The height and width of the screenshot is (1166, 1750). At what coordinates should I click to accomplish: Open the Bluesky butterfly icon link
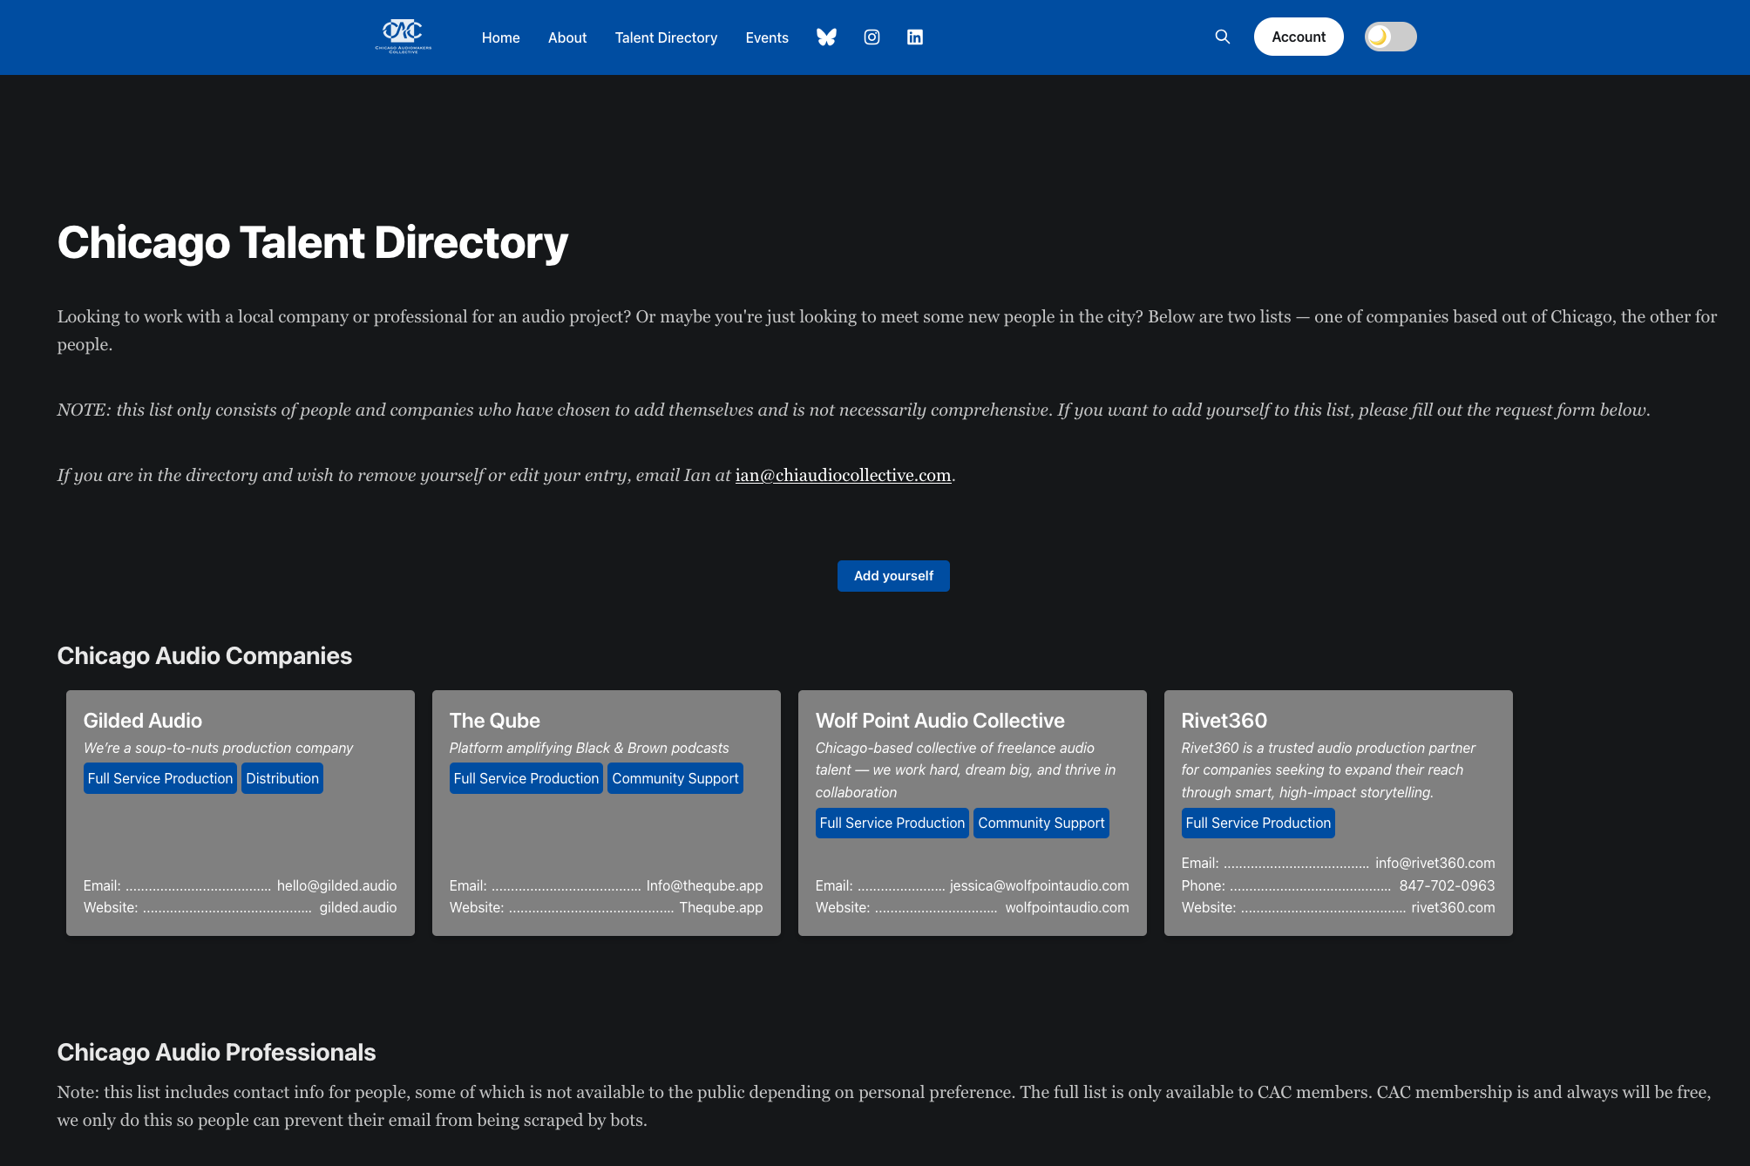pos(826,37)
